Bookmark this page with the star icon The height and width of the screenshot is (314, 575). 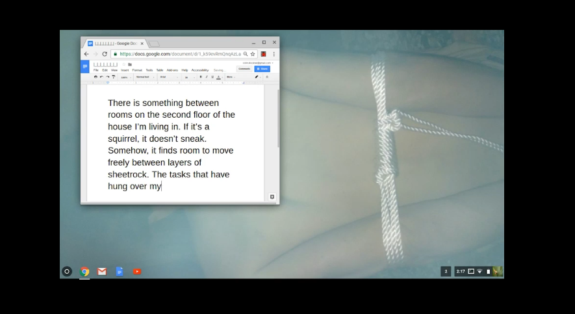[x=253, y=54]
